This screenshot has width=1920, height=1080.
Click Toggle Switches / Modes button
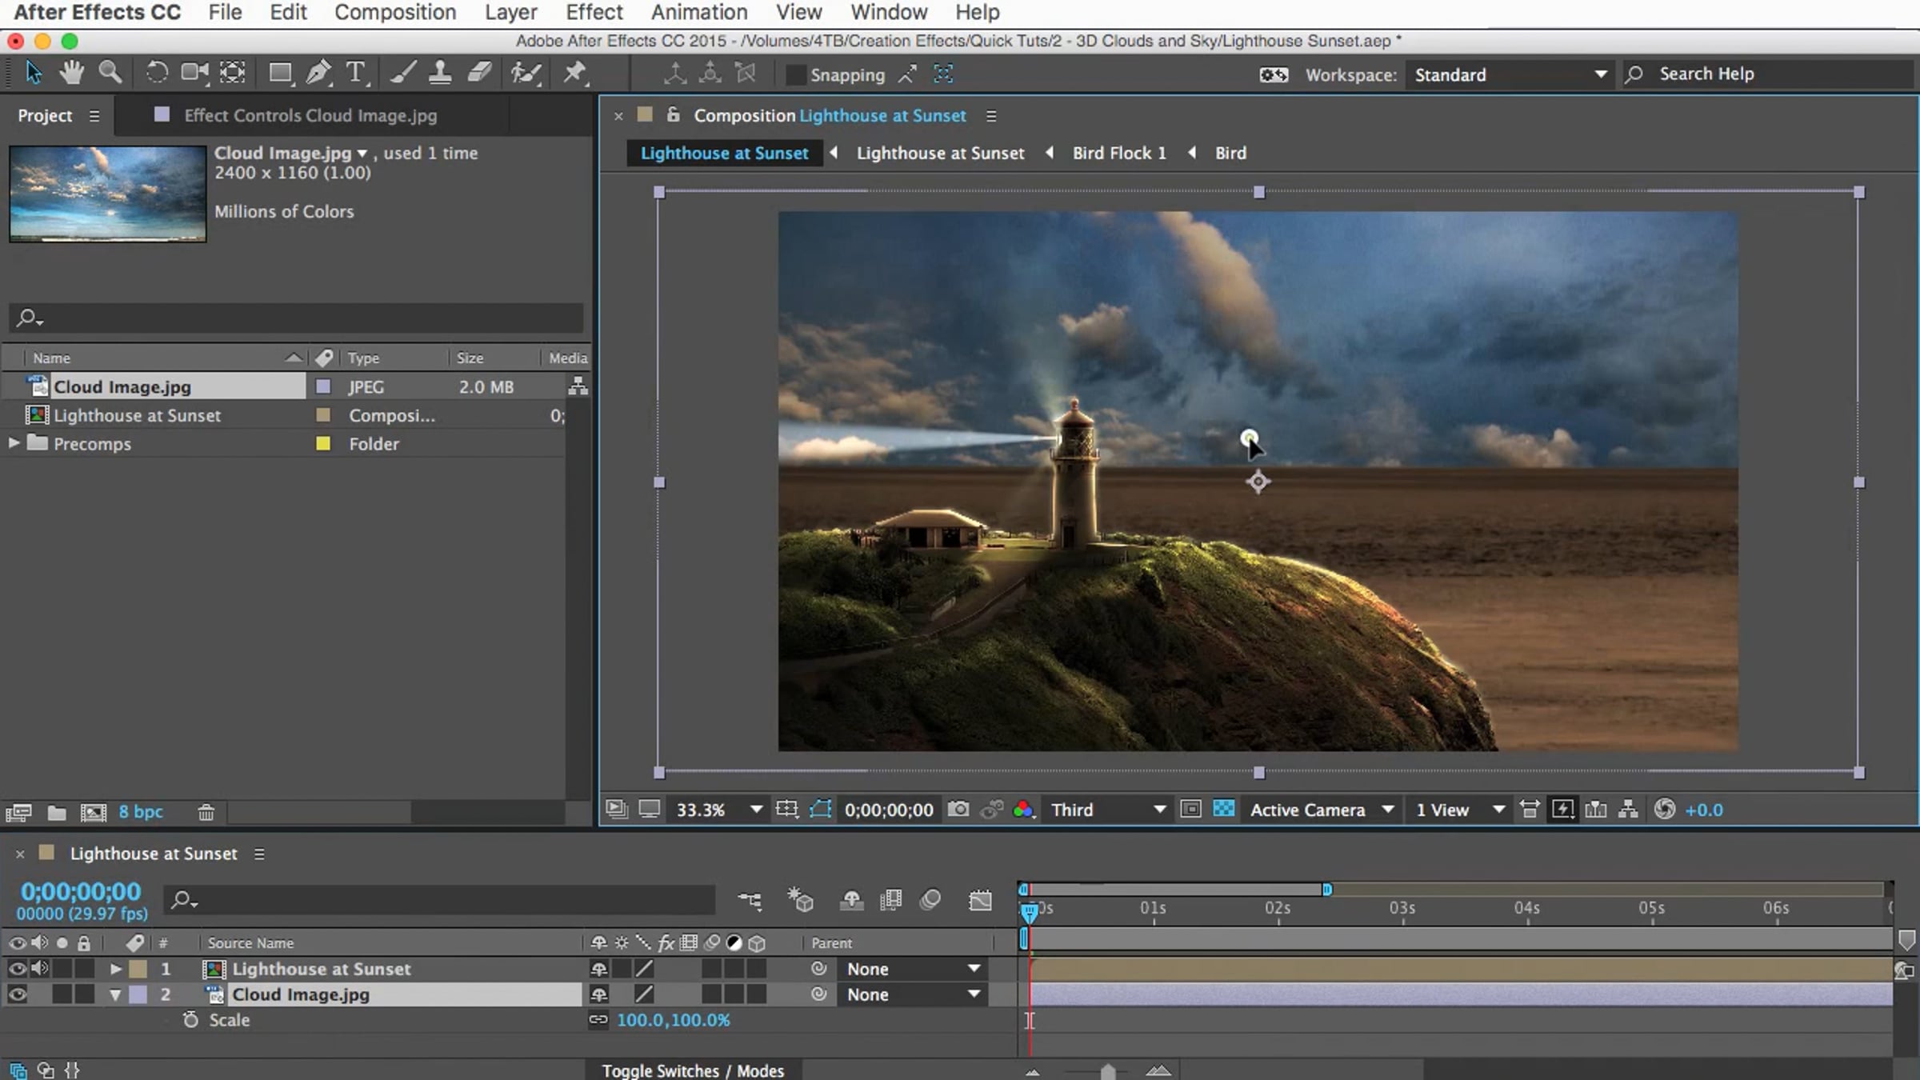click(693, 1070)
